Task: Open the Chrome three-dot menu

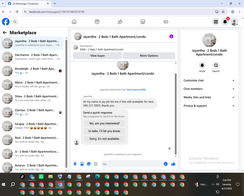Action: click(240, 12)
